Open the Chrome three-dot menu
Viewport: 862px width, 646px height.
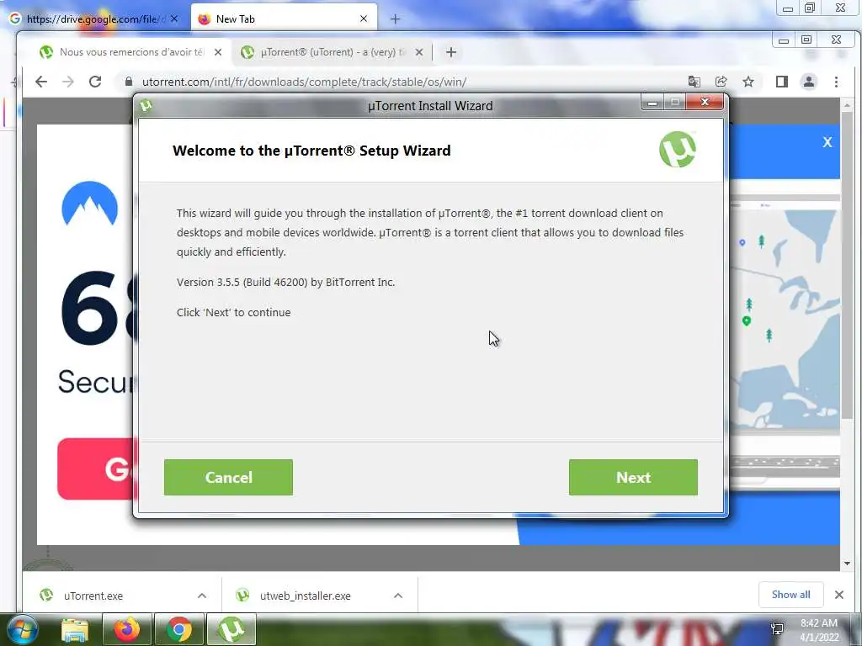tap(836, 82)
